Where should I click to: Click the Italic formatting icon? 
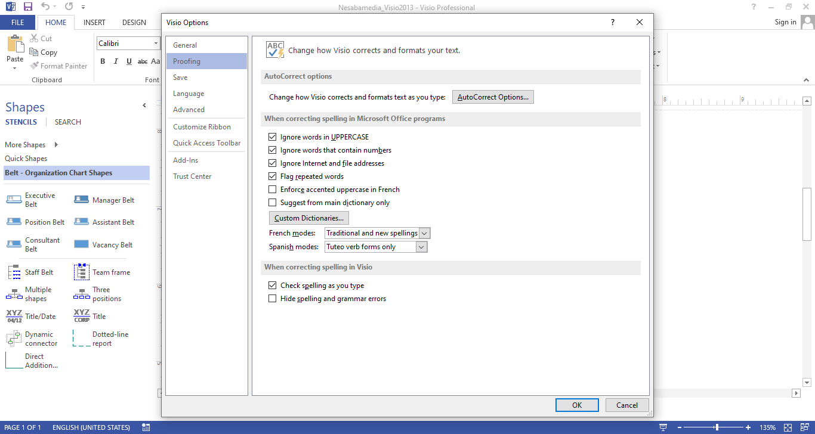click(x=115, y=61)
